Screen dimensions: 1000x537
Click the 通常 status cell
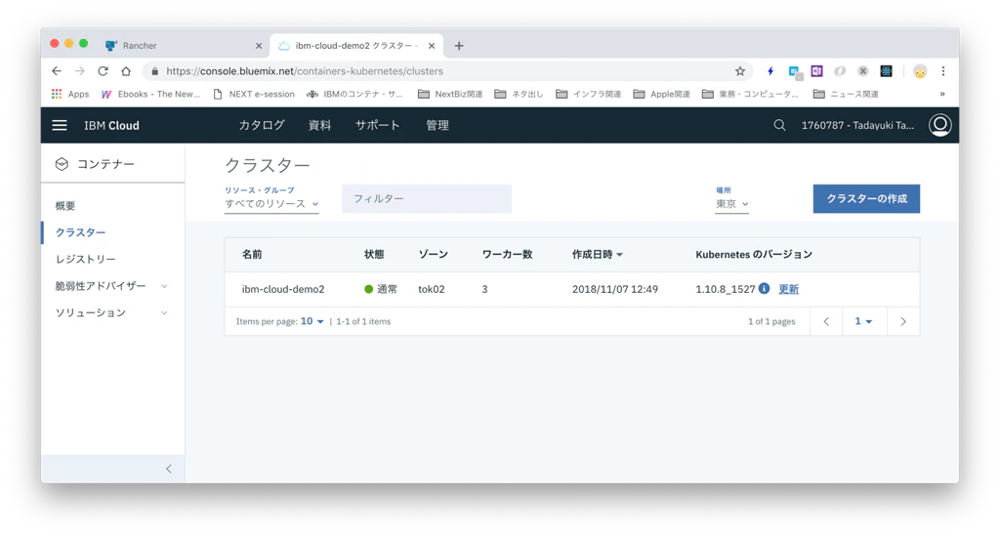[381, 289]
